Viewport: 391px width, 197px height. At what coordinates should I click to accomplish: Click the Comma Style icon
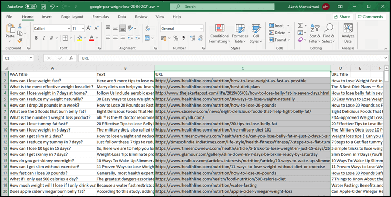click(183, 38)
